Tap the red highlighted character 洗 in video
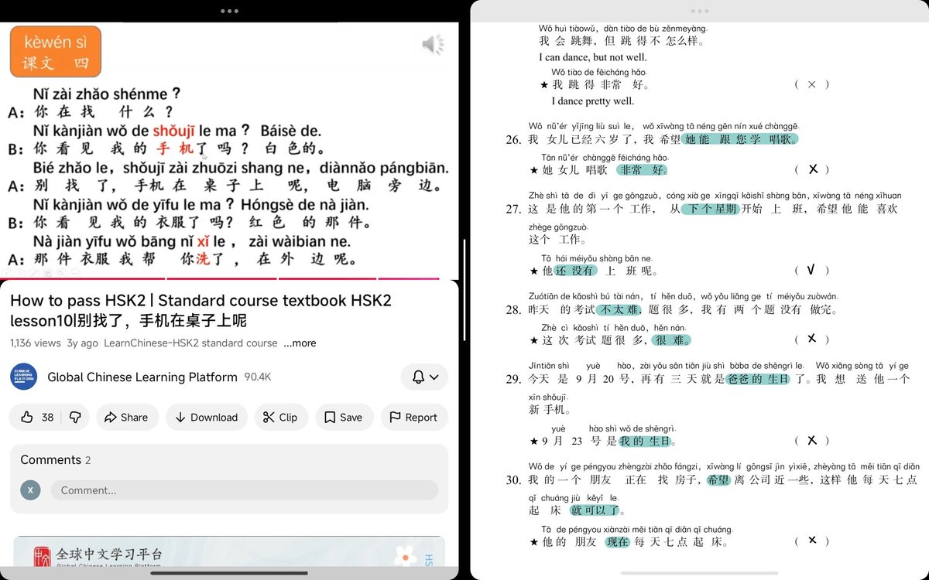929x580 pixels. tap(202, 260)
